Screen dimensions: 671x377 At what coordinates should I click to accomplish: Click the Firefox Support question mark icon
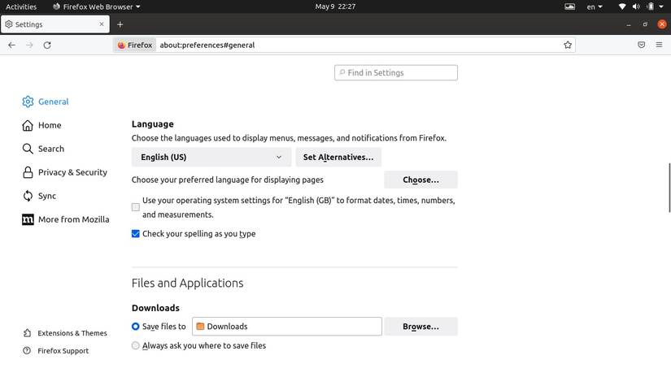pyautogui.click(x=27, y=350)
